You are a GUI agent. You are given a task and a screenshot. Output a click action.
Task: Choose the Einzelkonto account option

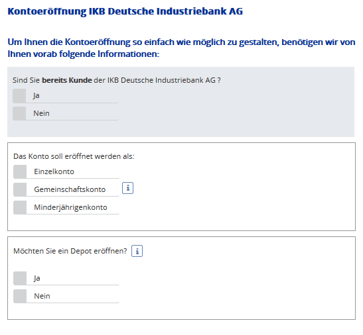tap(66, 171)
